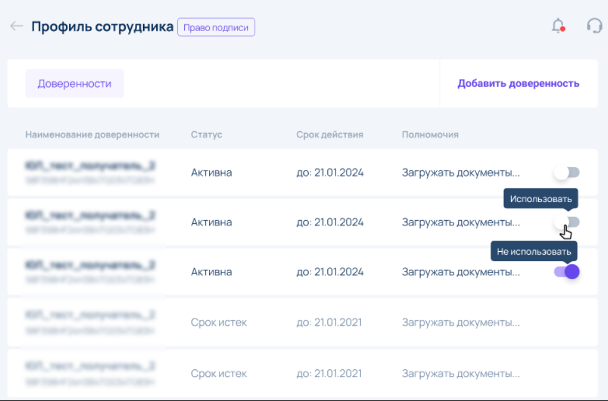The width and height of the screenshot is (608, 401).
Task: Turn off the purple enabled toggle
Action: pyautogui.click(x=566, y=272)
